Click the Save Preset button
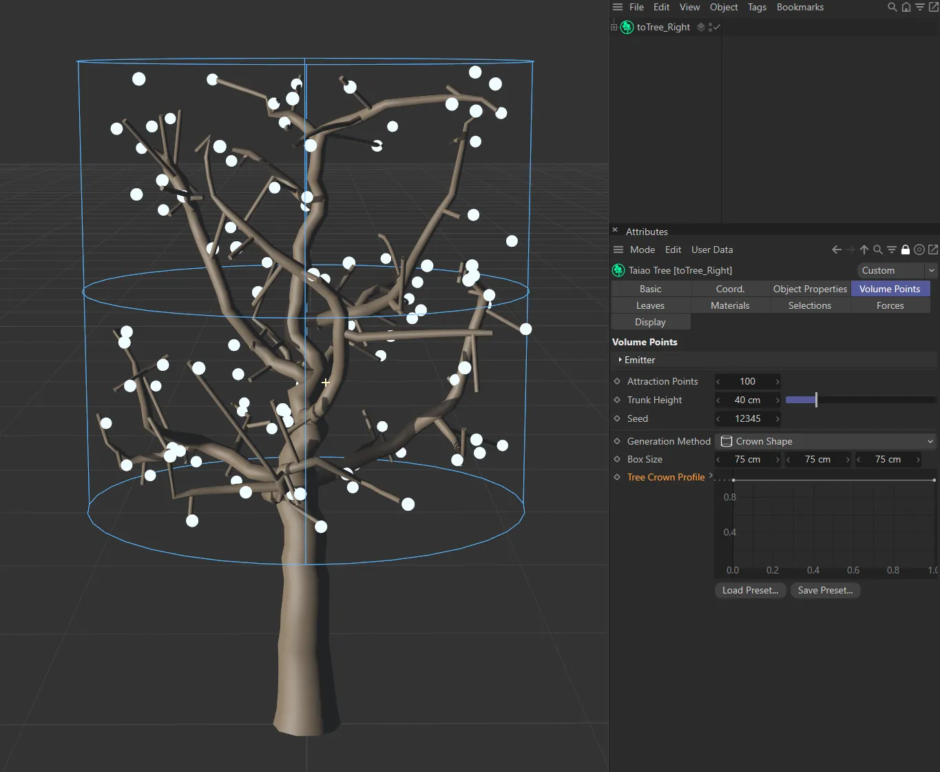The image size is (940, 772). 825,591
